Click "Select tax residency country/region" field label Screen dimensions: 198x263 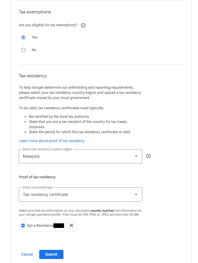pos(47,149)
